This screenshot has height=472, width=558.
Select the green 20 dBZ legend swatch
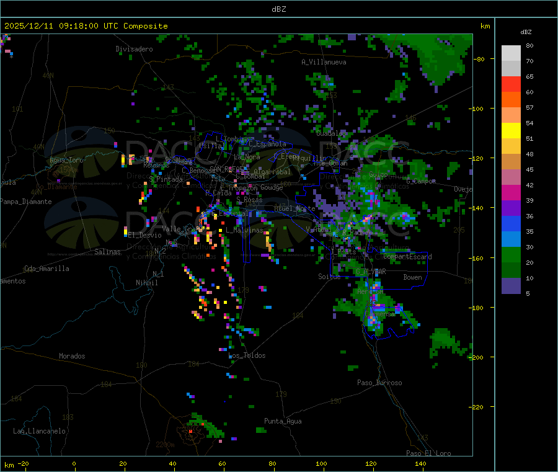[511, 254]
